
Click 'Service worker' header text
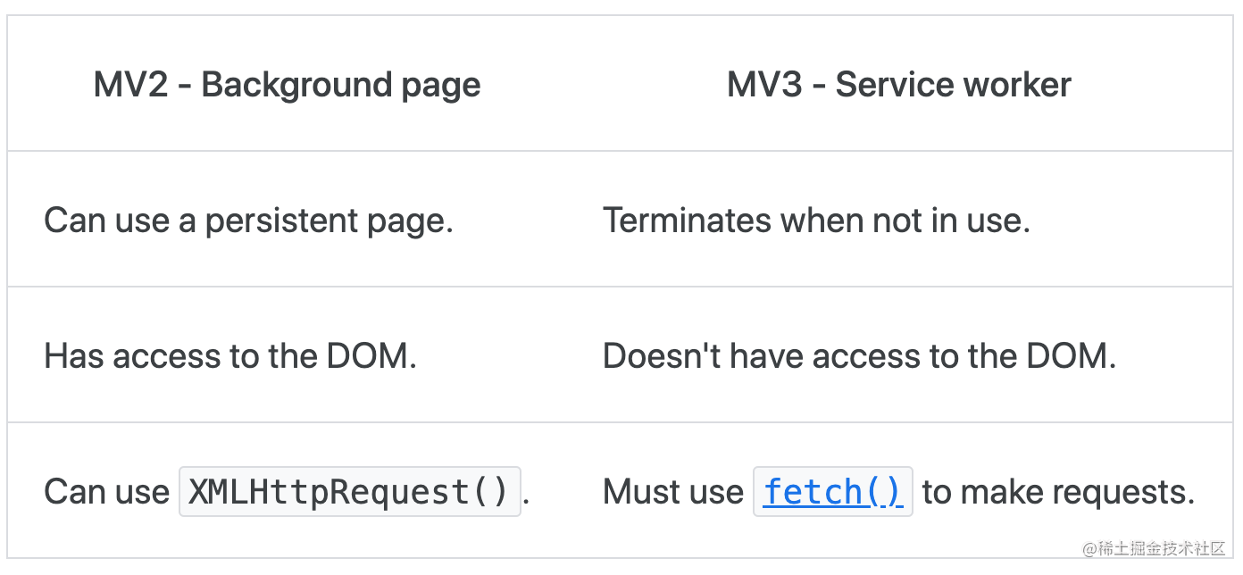(x=953, y=85)
